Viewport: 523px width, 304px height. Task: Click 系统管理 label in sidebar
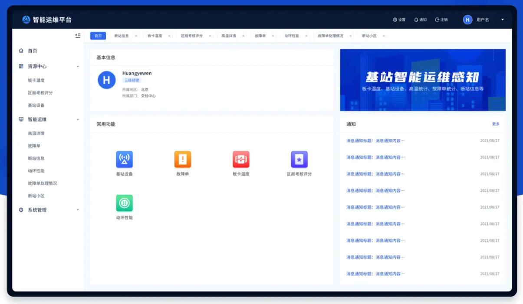point(37,210)
